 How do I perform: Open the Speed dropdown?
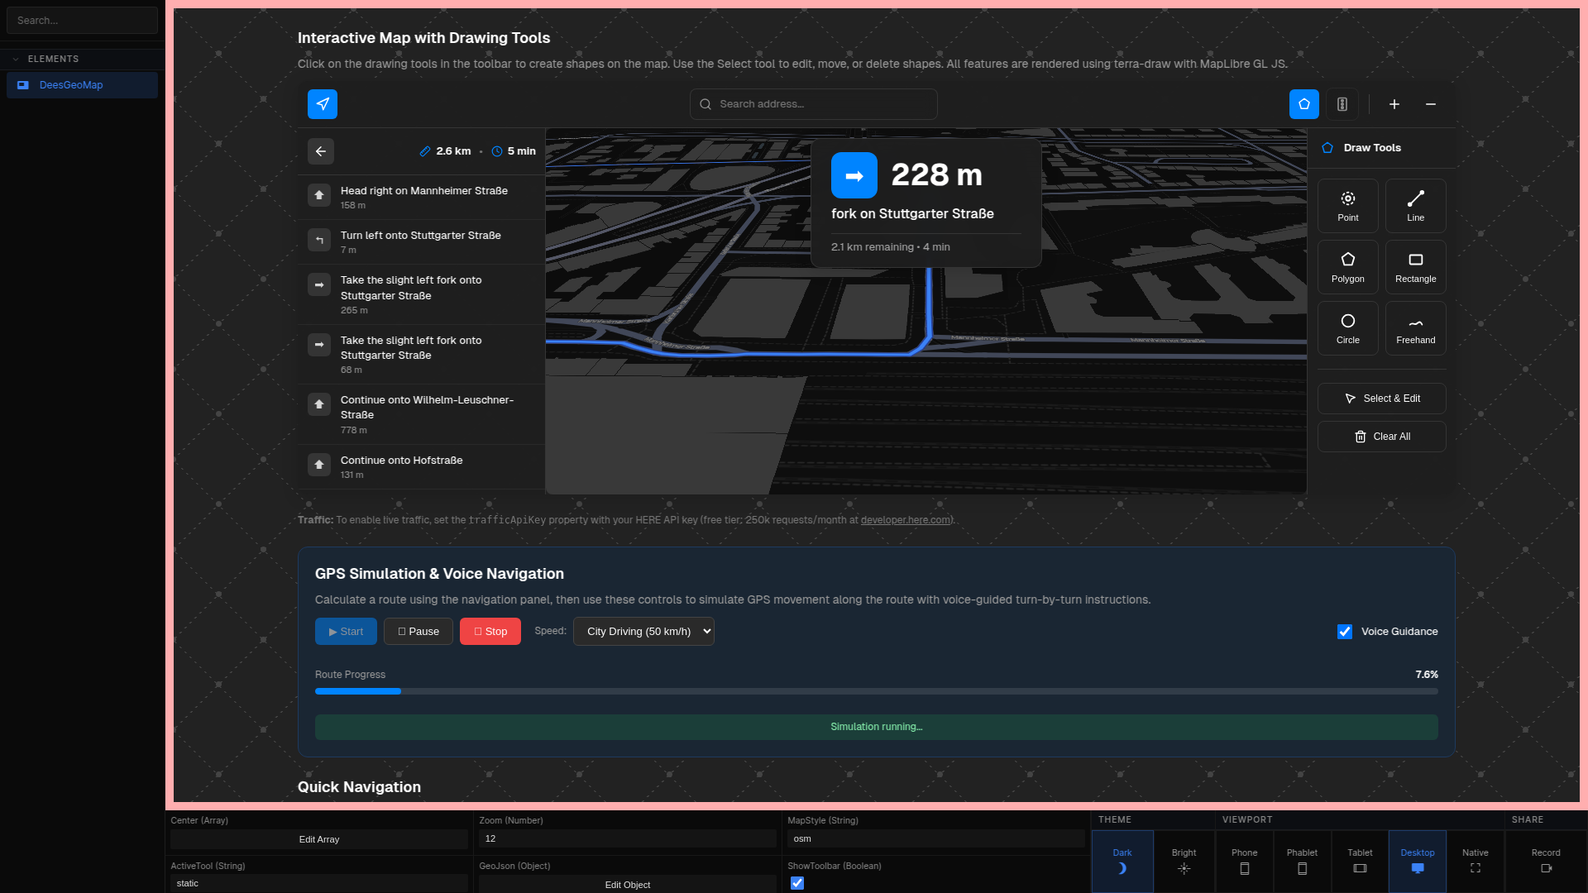(x=643, y=632)
